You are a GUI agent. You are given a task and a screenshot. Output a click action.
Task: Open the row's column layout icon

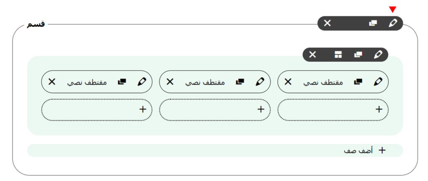tap(338, 55)
